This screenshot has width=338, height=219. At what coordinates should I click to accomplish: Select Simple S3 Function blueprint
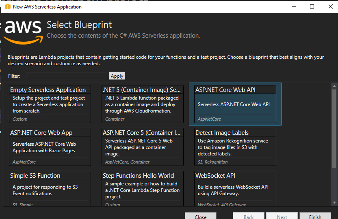click(50, 188)
